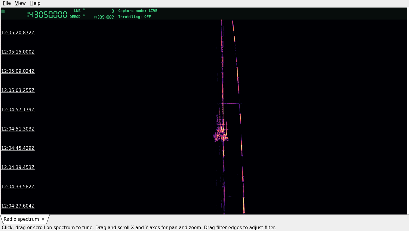Click timestamp 12:05:20.872Z
Screen dimensions: 409x231
tap(18, 33)
